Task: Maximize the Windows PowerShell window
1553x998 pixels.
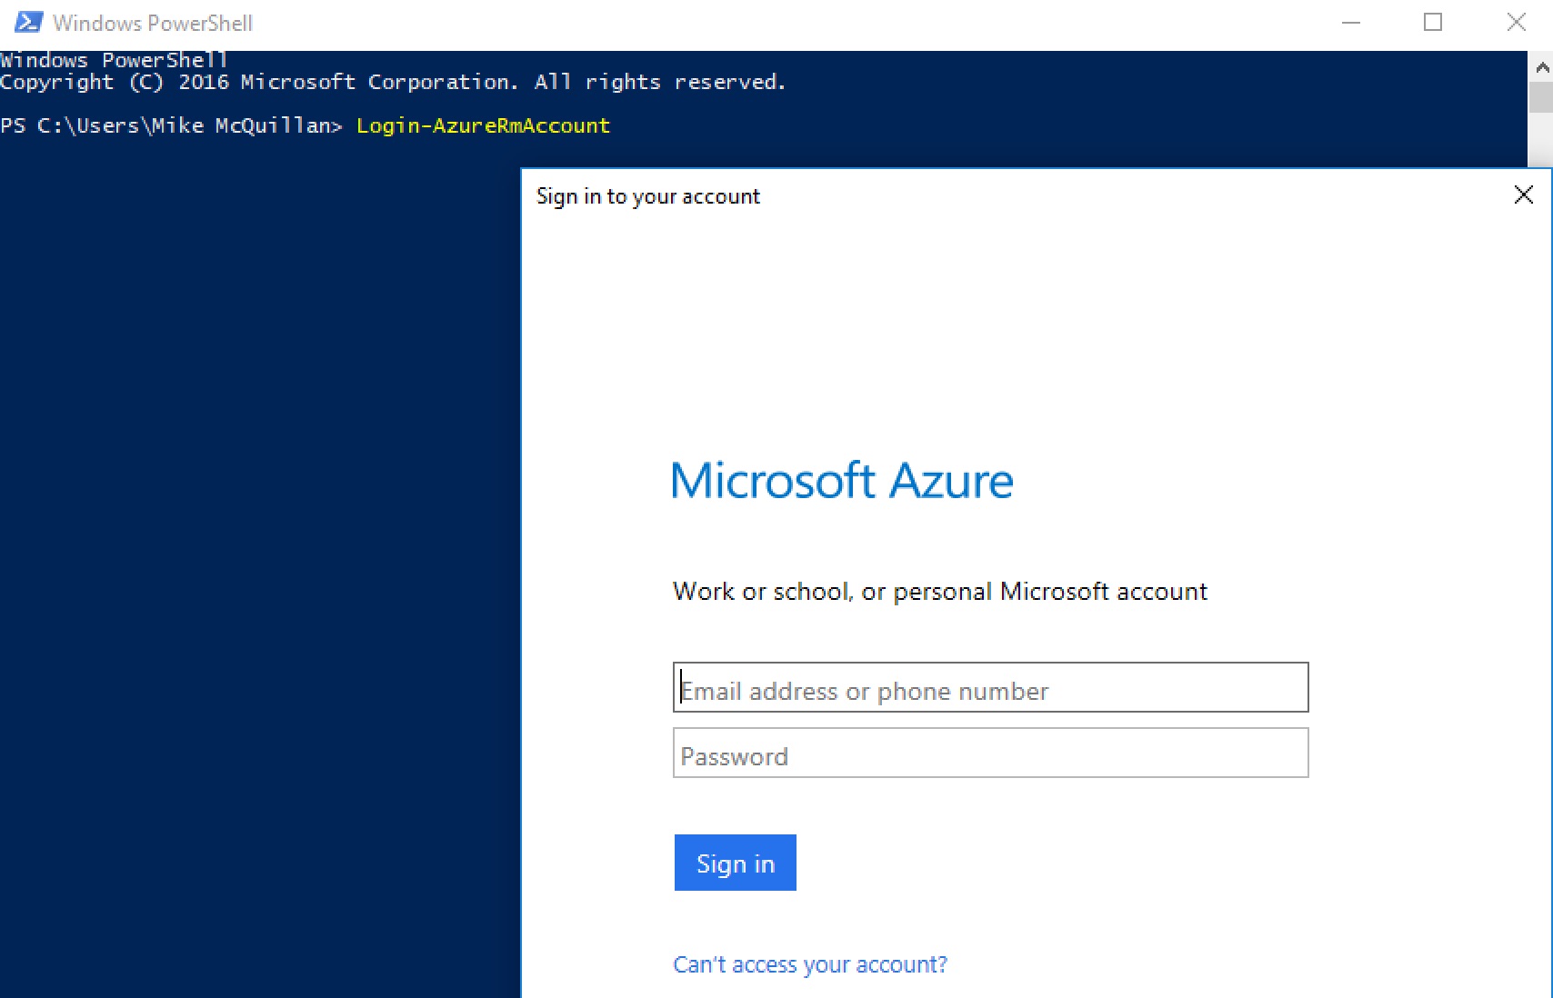Action: (x=1433, y=23)
